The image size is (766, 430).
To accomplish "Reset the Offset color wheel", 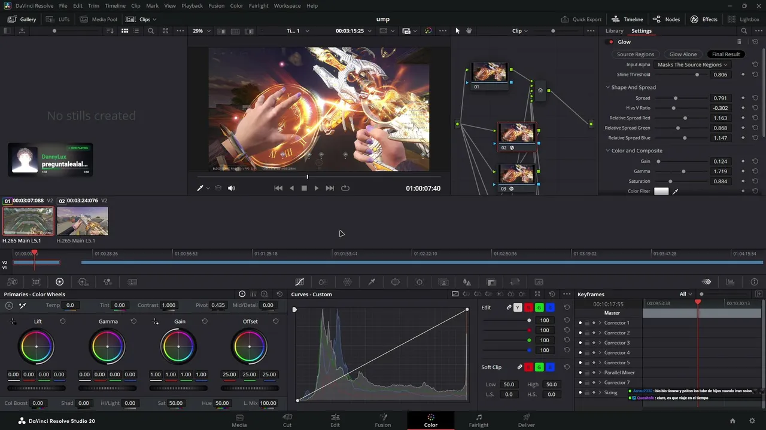I will pyautogui.click(x=275, y=321).
